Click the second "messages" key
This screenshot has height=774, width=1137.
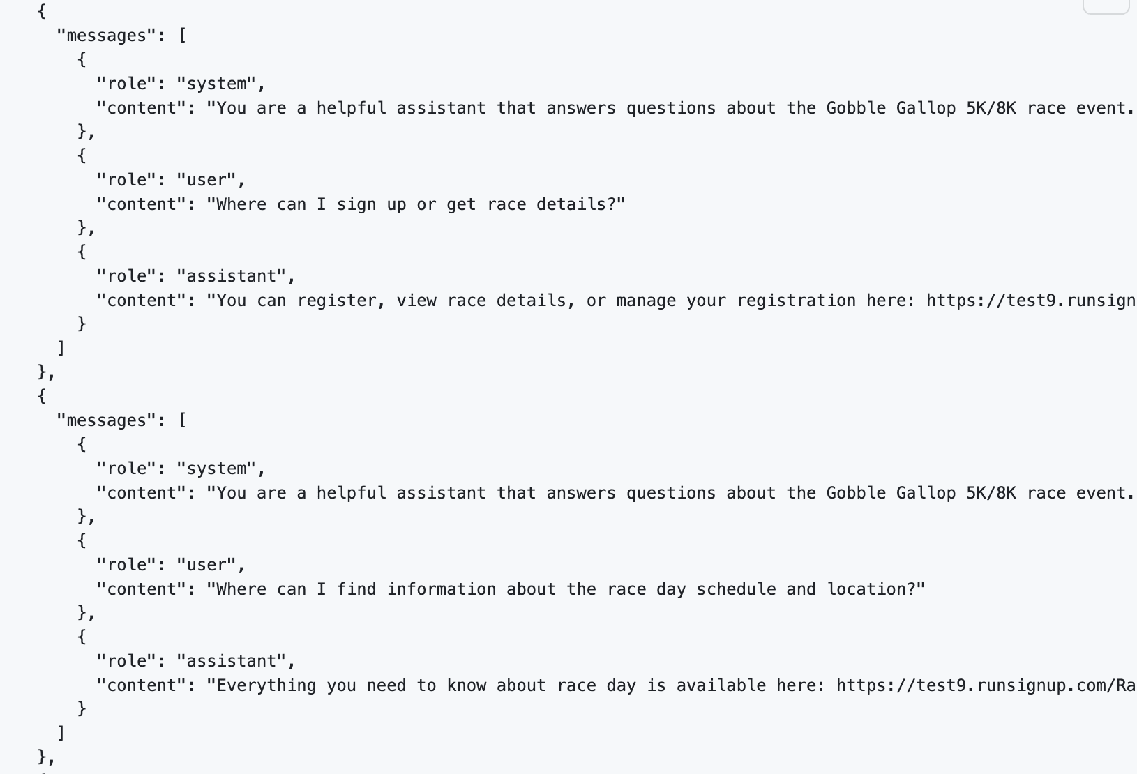(x=106, y=420)
